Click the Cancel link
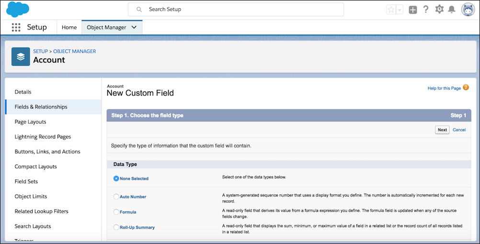 459,130
